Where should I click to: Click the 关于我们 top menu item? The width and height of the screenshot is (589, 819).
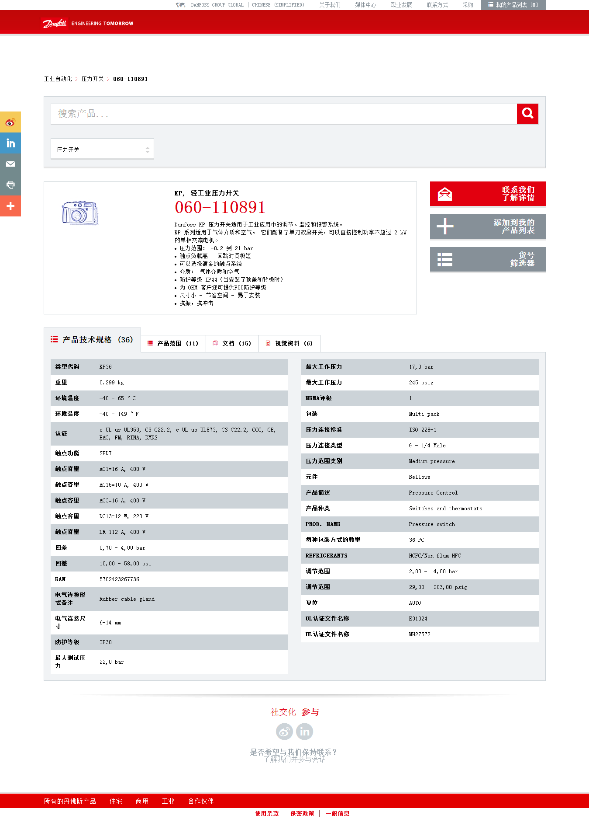click(x=330, y=5)
